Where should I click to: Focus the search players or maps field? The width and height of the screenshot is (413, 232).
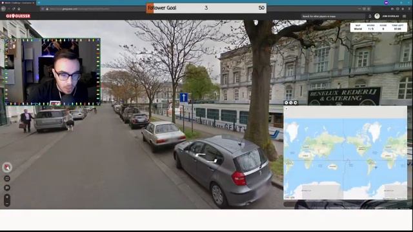tap(333, 16)
